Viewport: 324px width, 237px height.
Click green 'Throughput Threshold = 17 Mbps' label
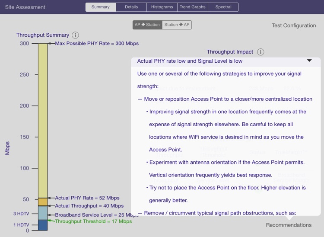(93, 221)
